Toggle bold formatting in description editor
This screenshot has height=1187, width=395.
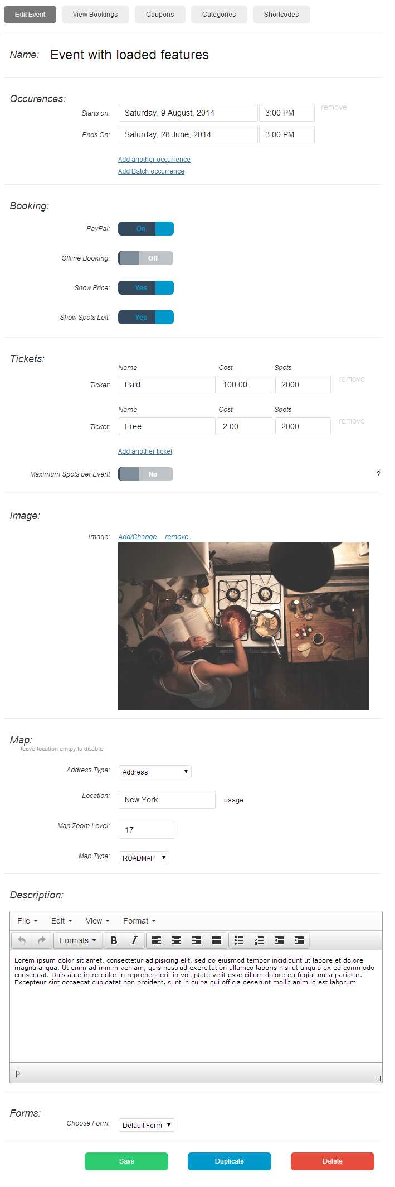[114, 940]
